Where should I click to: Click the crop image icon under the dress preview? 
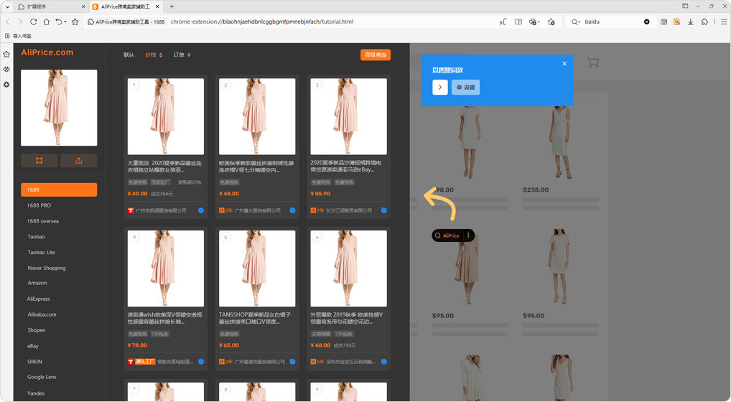(x=39, y=161)
